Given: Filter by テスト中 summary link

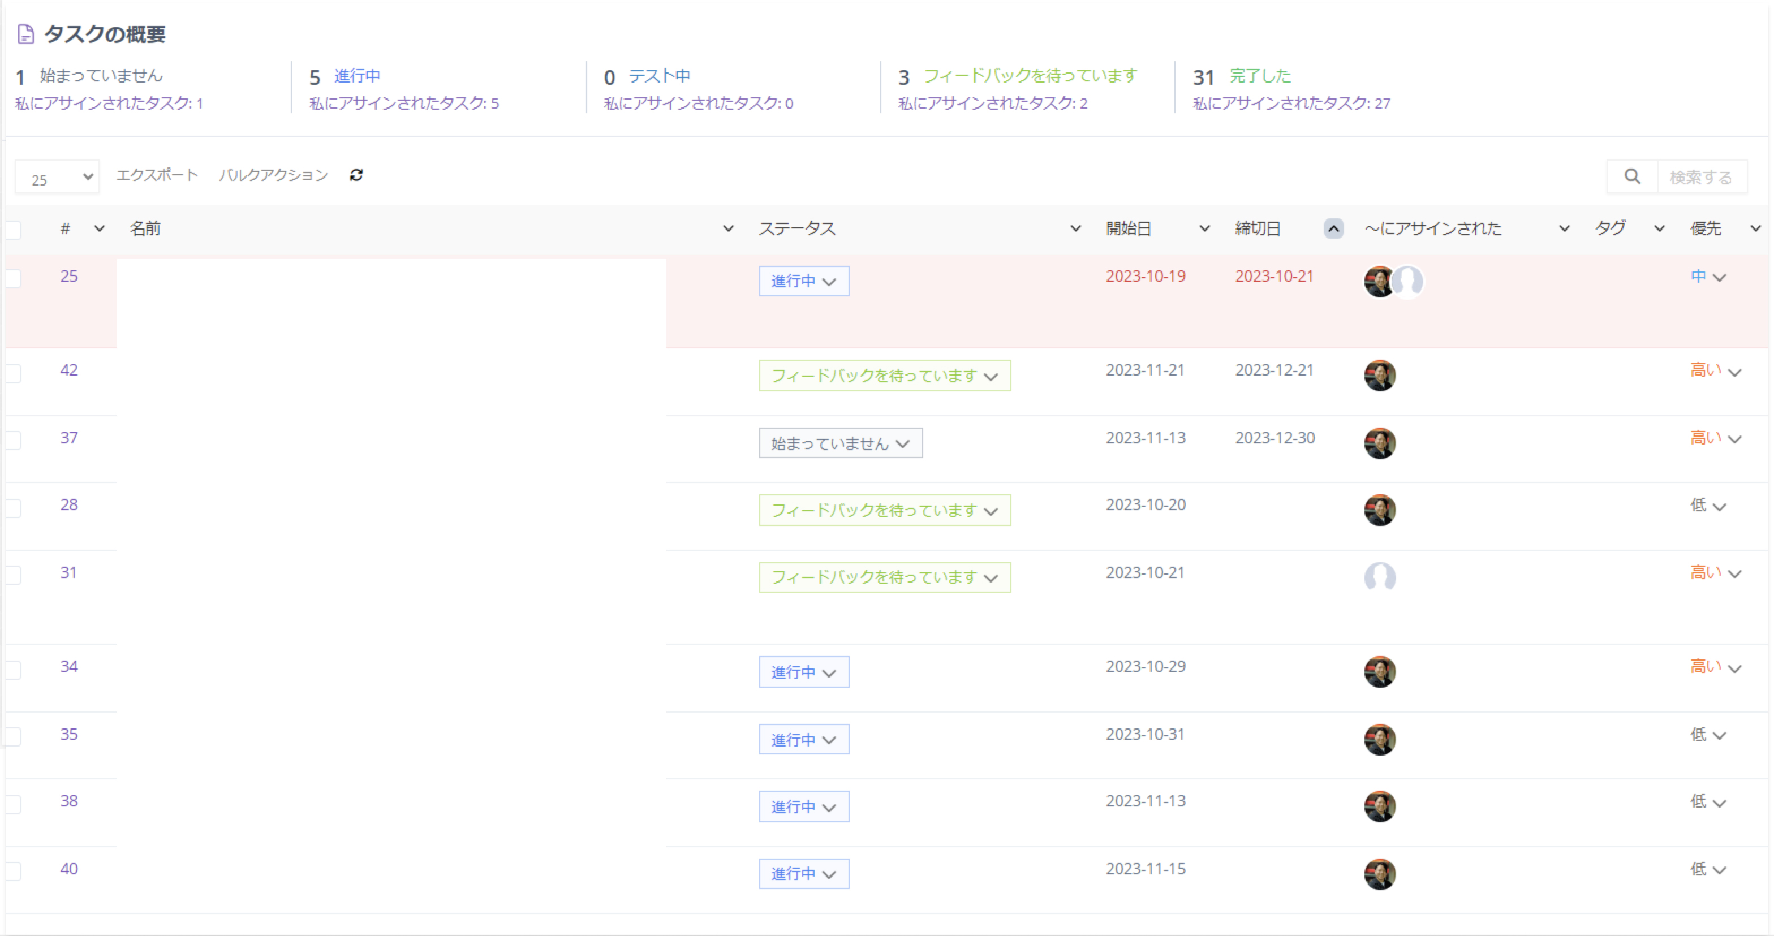Looking at the screenshot, I should (659, 76).
